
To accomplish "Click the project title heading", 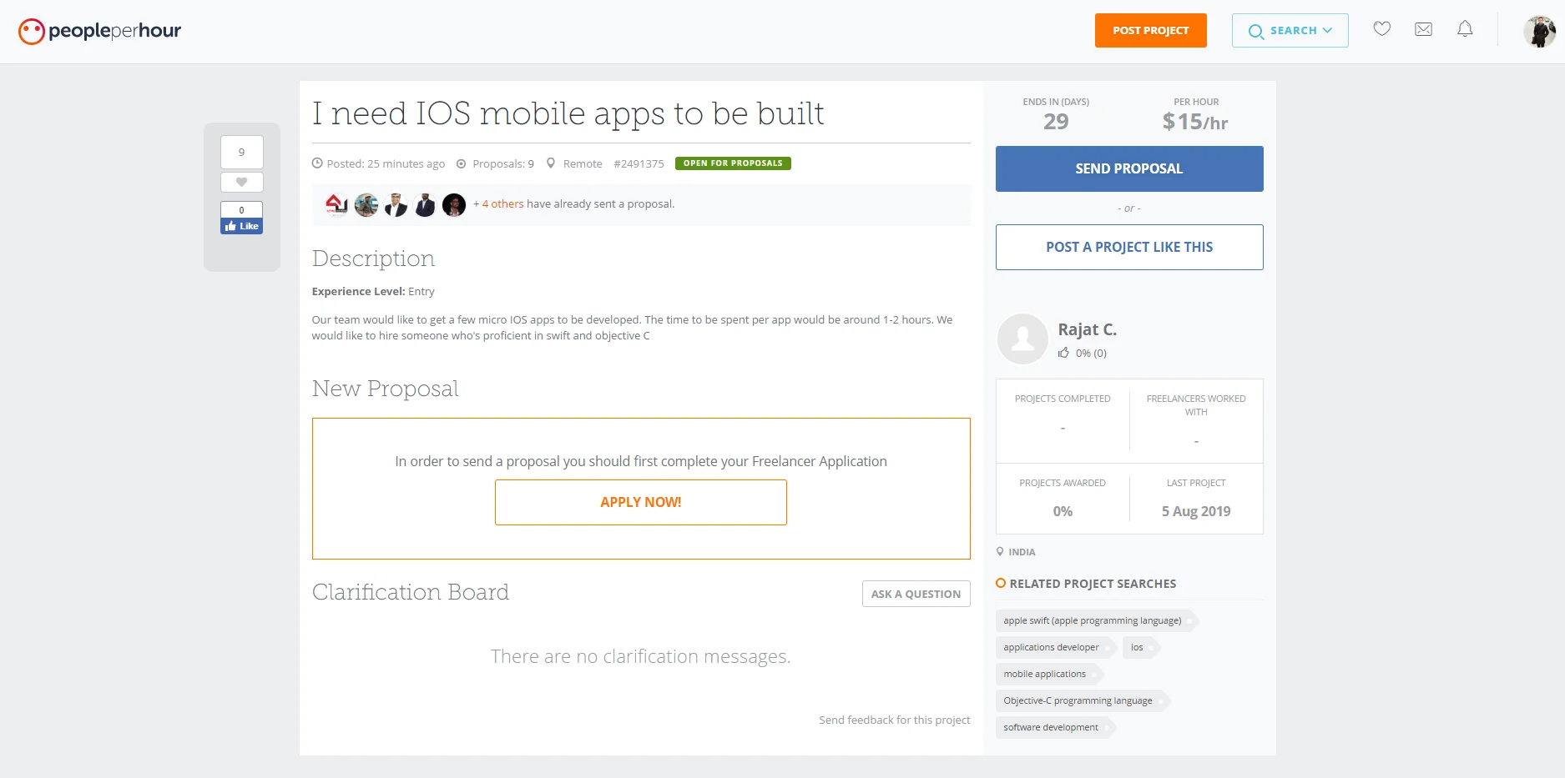I will point(568,113).
